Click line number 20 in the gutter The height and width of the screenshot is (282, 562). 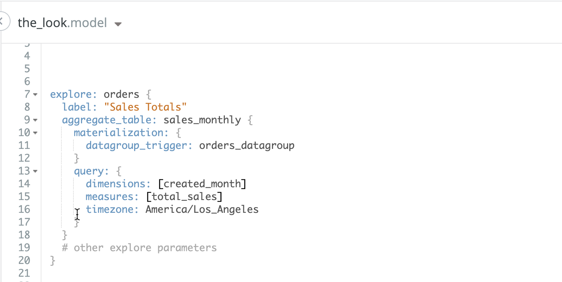pos(24,260)
